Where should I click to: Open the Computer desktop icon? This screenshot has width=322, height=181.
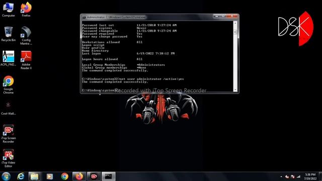(9, 10)
